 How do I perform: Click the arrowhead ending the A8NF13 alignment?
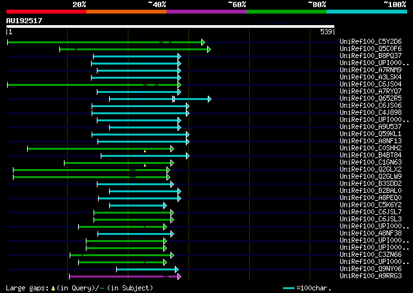tap(188, 142)
